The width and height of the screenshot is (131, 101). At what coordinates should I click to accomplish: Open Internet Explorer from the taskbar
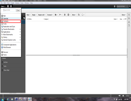(8, 99)
